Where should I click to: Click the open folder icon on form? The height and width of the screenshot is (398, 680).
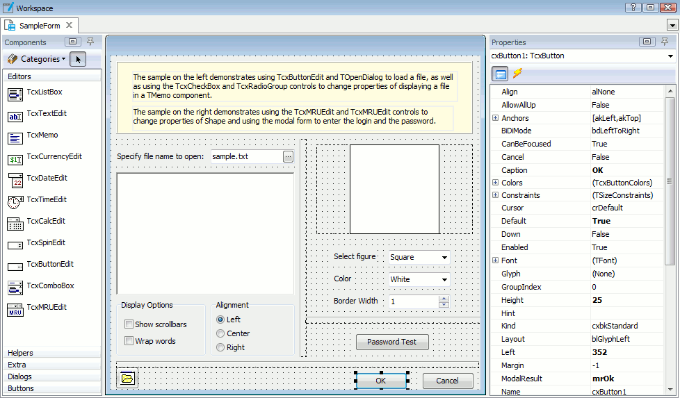127,379
